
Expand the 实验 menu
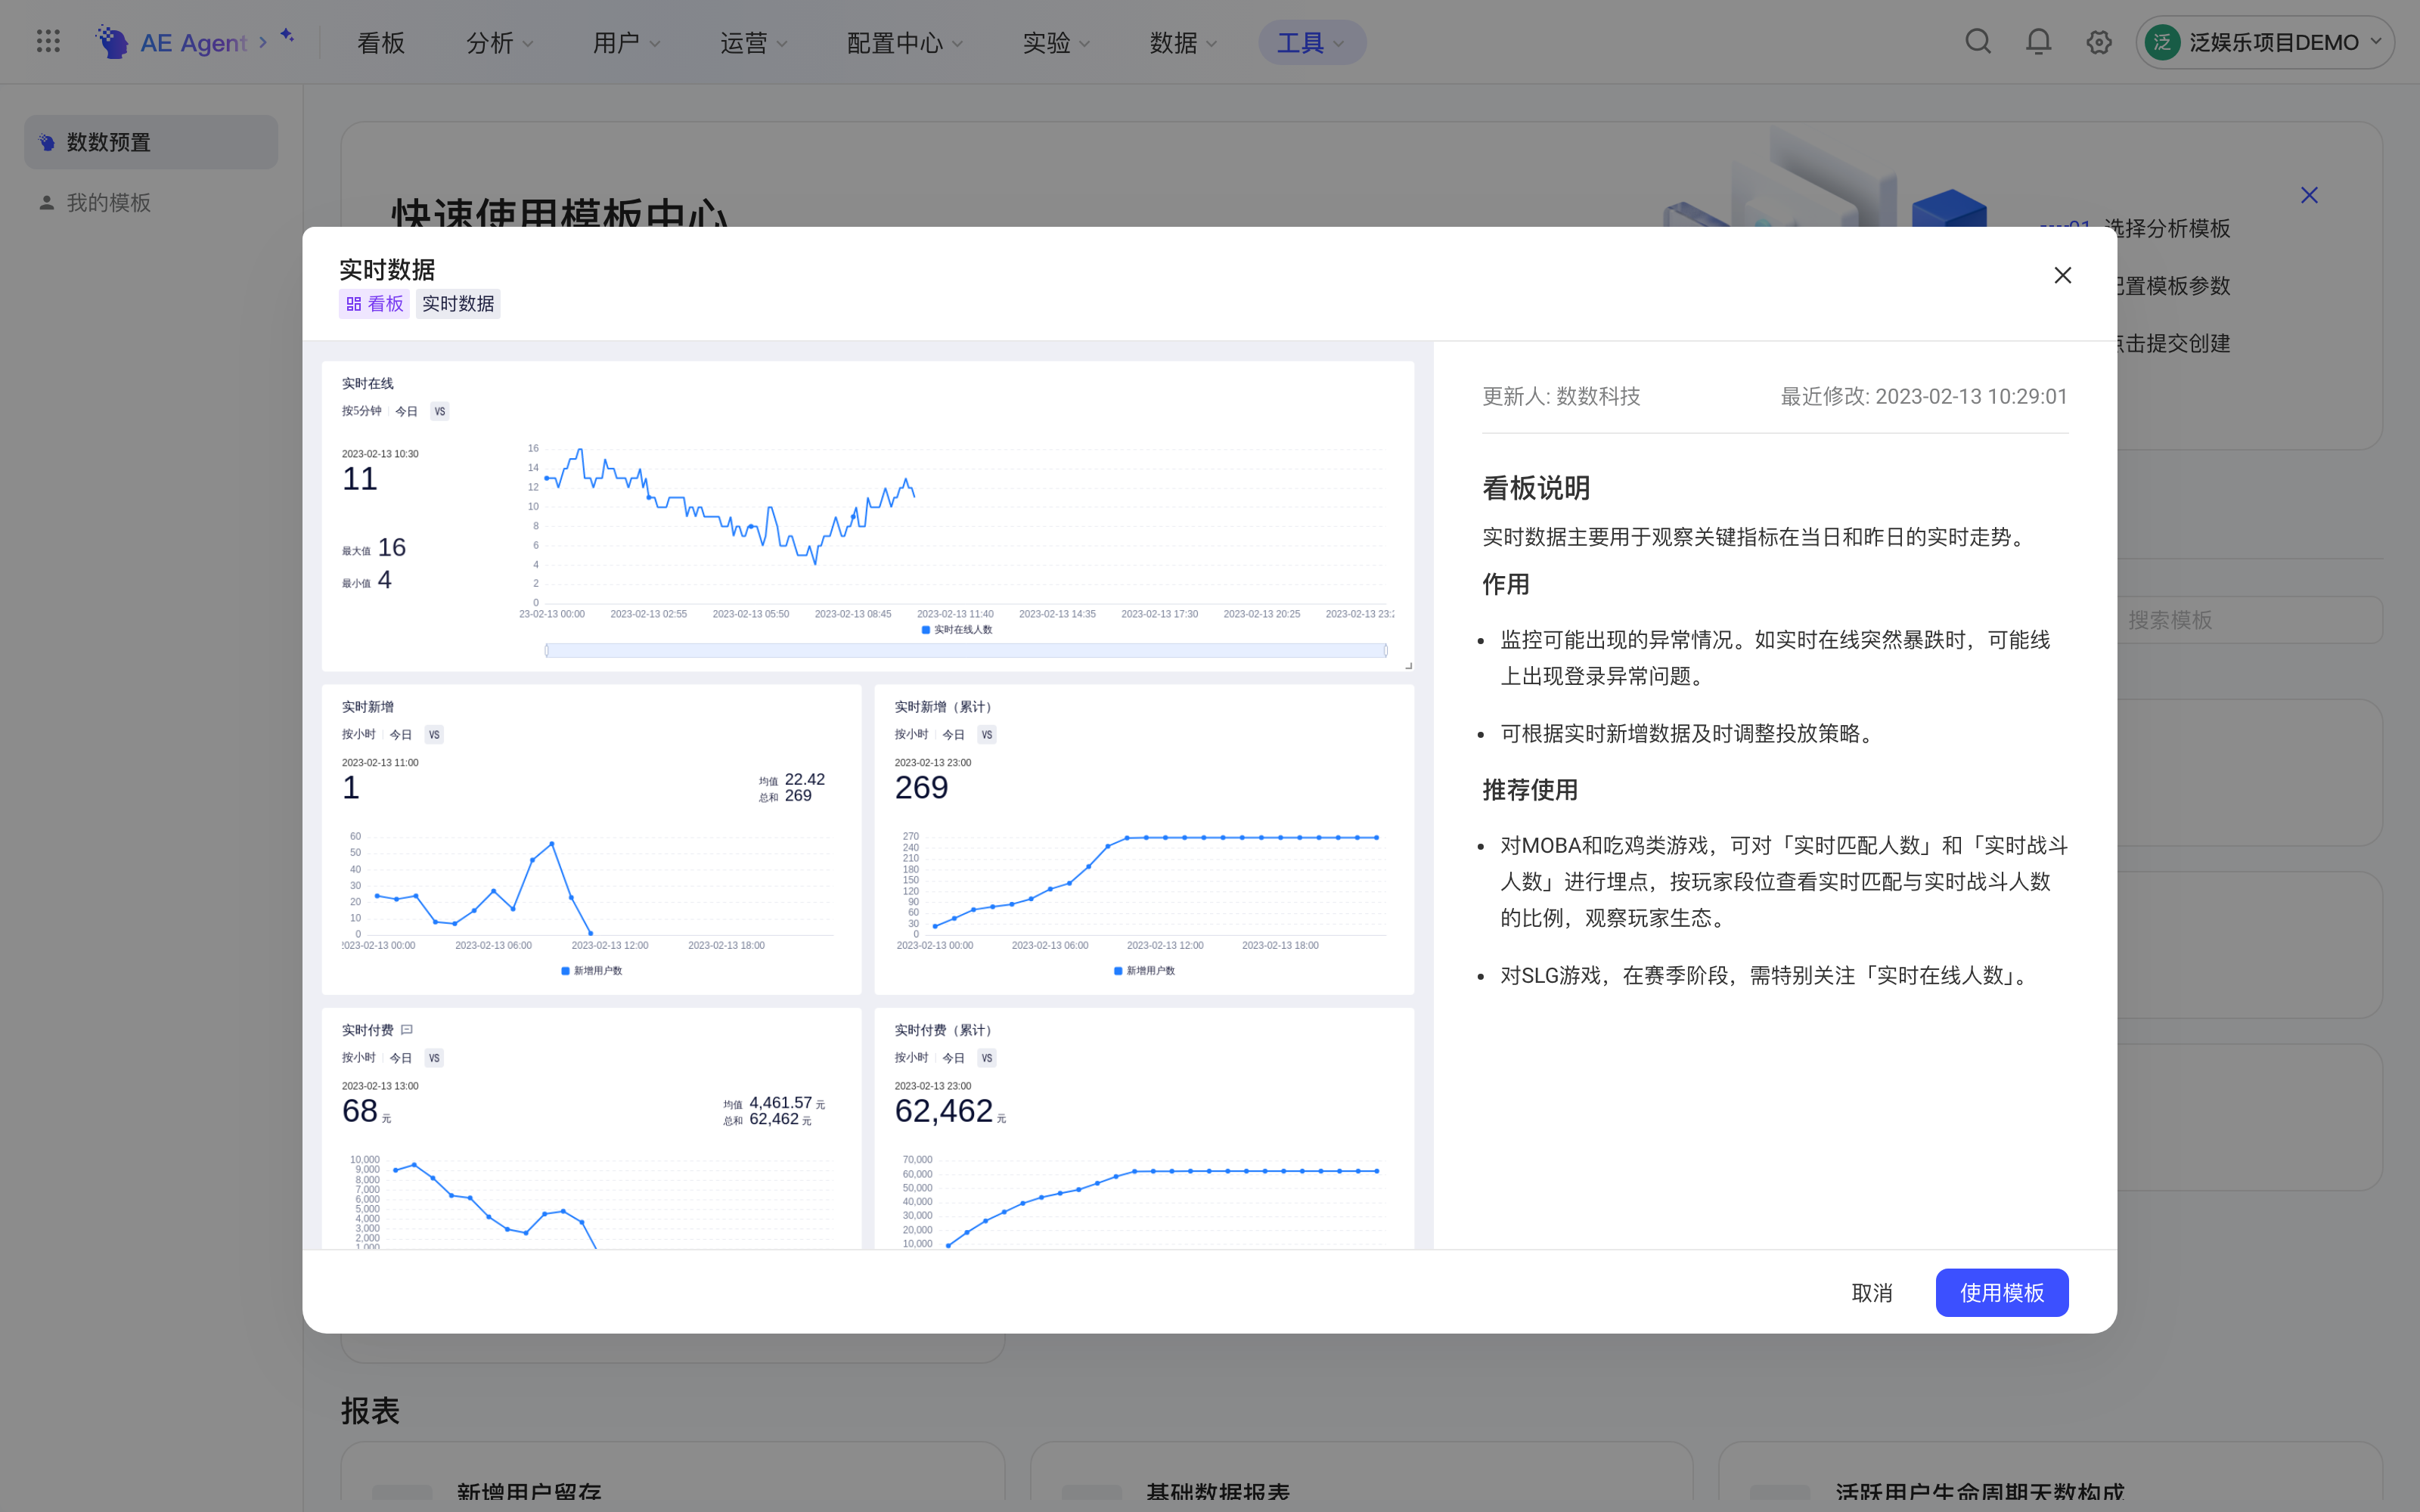coord(1056,42)
